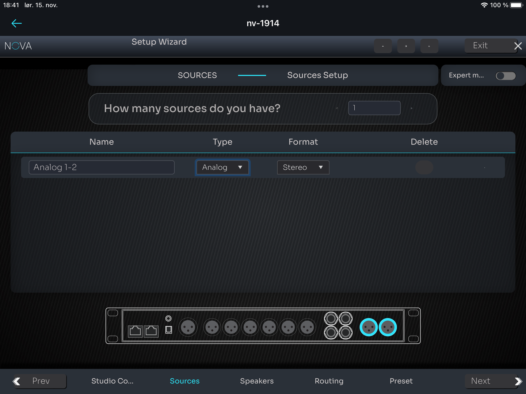Tap the Wi-Fi status icon
Image resolution: width=526 pixels, height=394 pixels.
pos(484,5)
